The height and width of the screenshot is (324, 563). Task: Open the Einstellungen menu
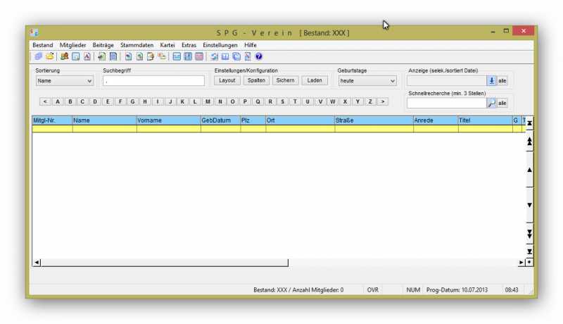220,45
